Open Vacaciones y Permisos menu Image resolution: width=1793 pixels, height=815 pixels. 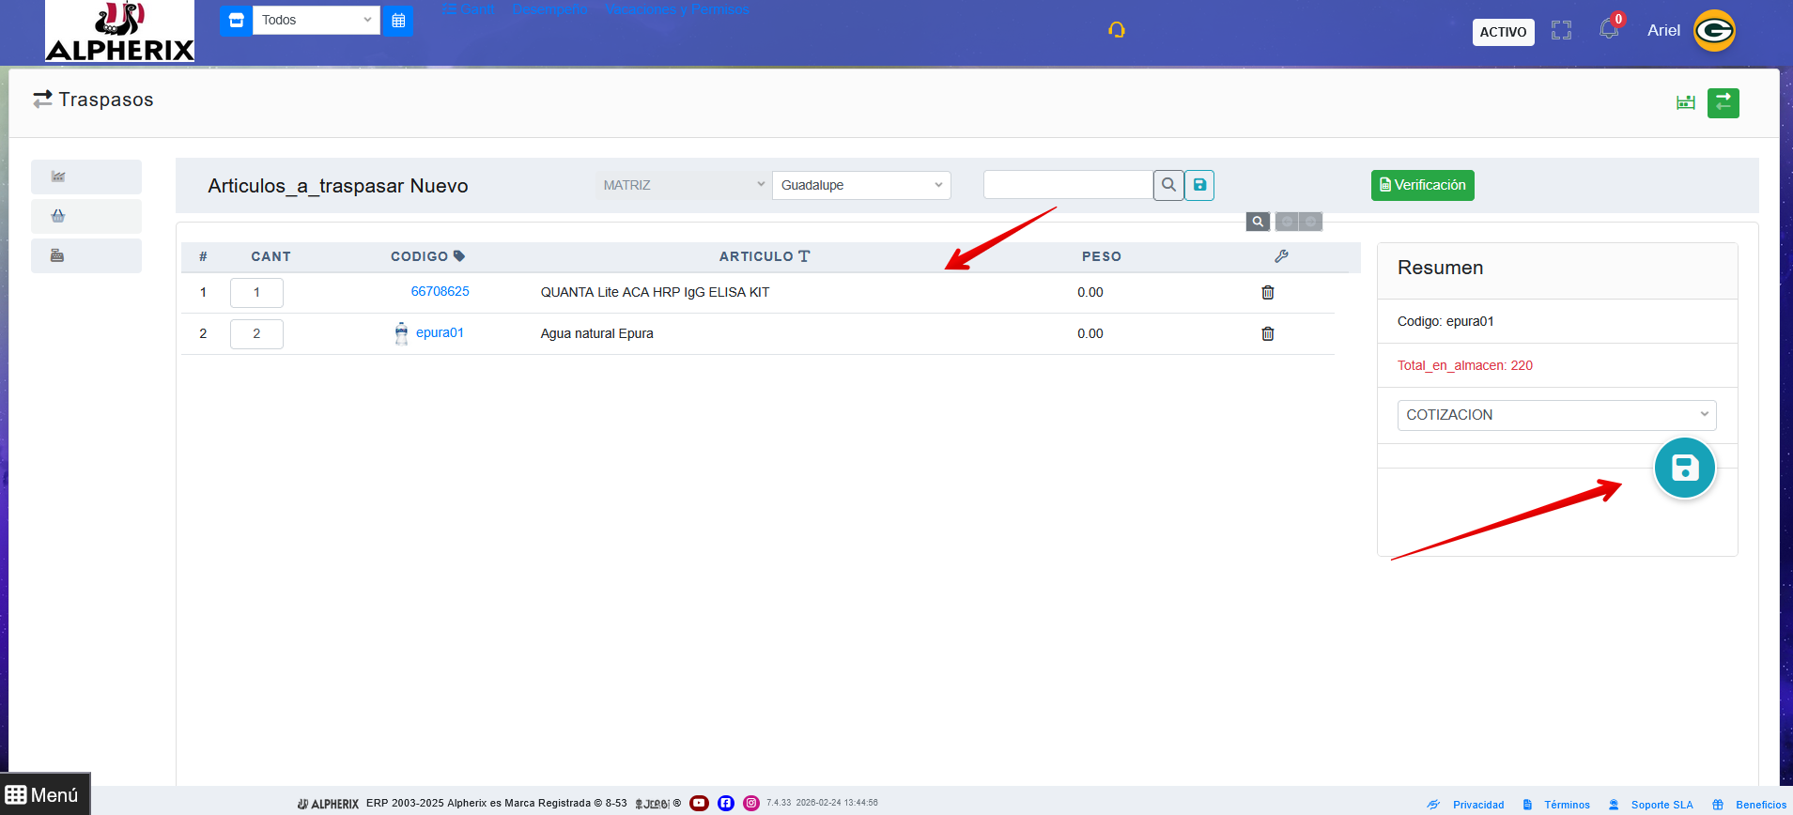pos(677,9)
